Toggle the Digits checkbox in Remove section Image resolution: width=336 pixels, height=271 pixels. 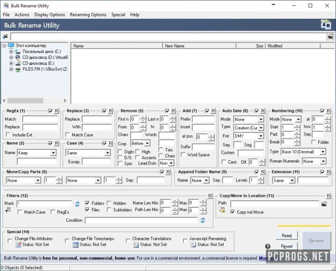click(120, 151)
